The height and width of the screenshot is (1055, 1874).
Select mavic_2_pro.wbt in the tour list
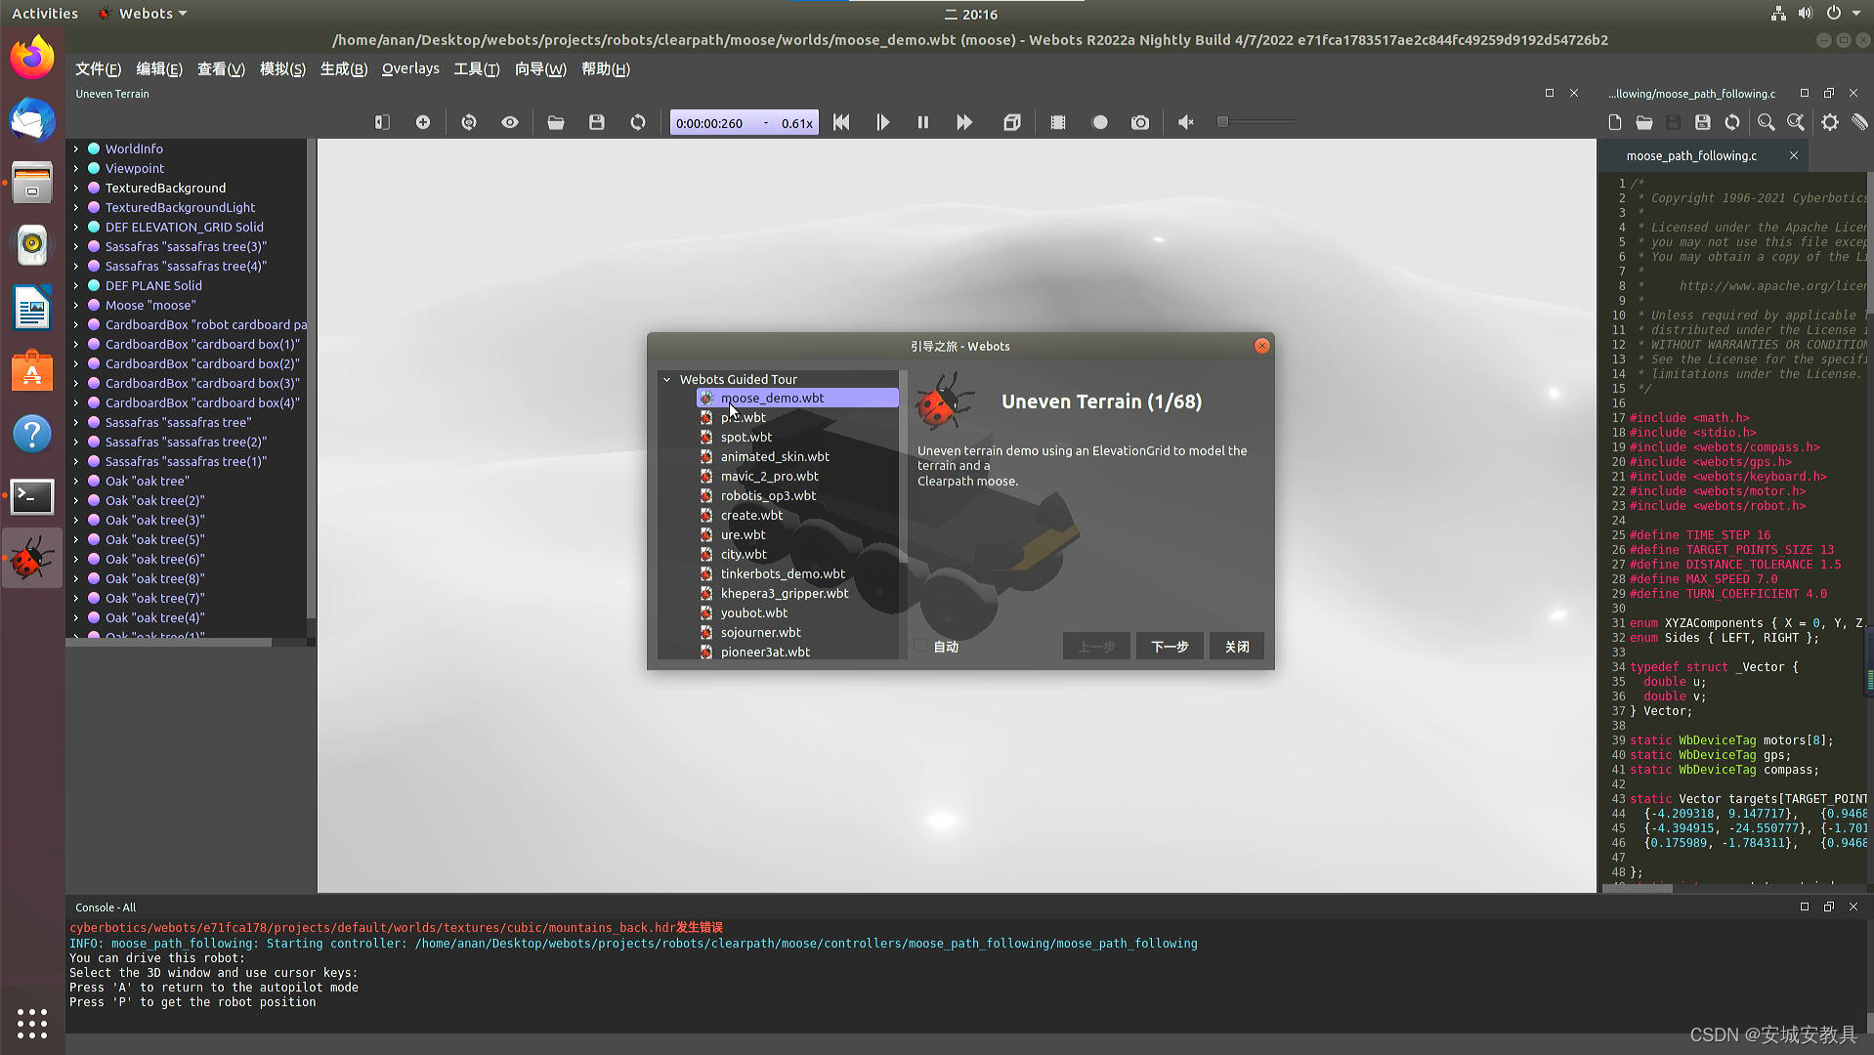(x=769, y=477)
